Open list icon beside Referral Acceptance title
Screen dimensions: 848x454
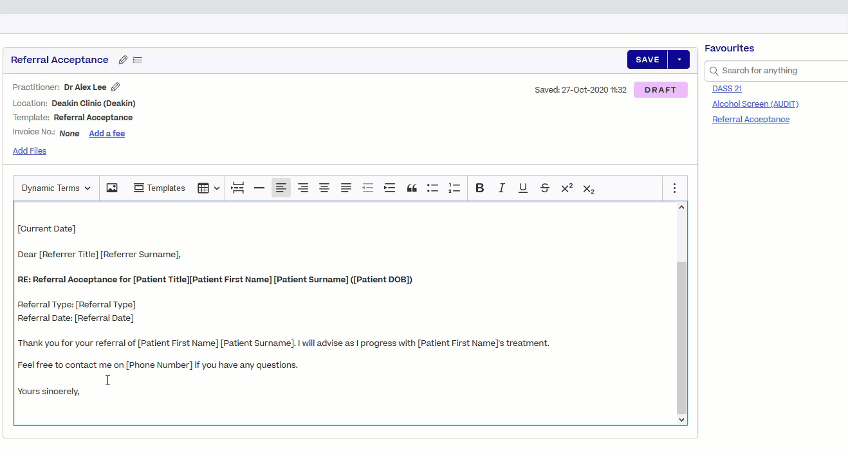point(138,60)
